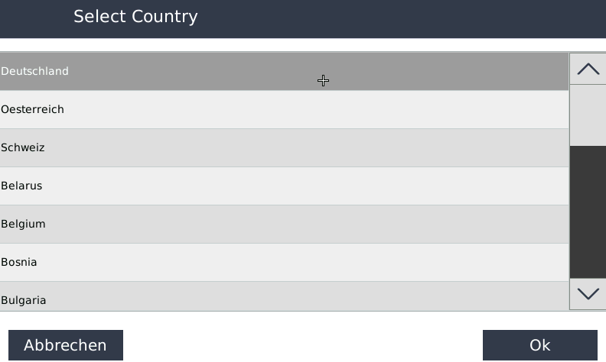Choose Belgium in the country list
606x362 pixels.
click(x=283, y=225)
